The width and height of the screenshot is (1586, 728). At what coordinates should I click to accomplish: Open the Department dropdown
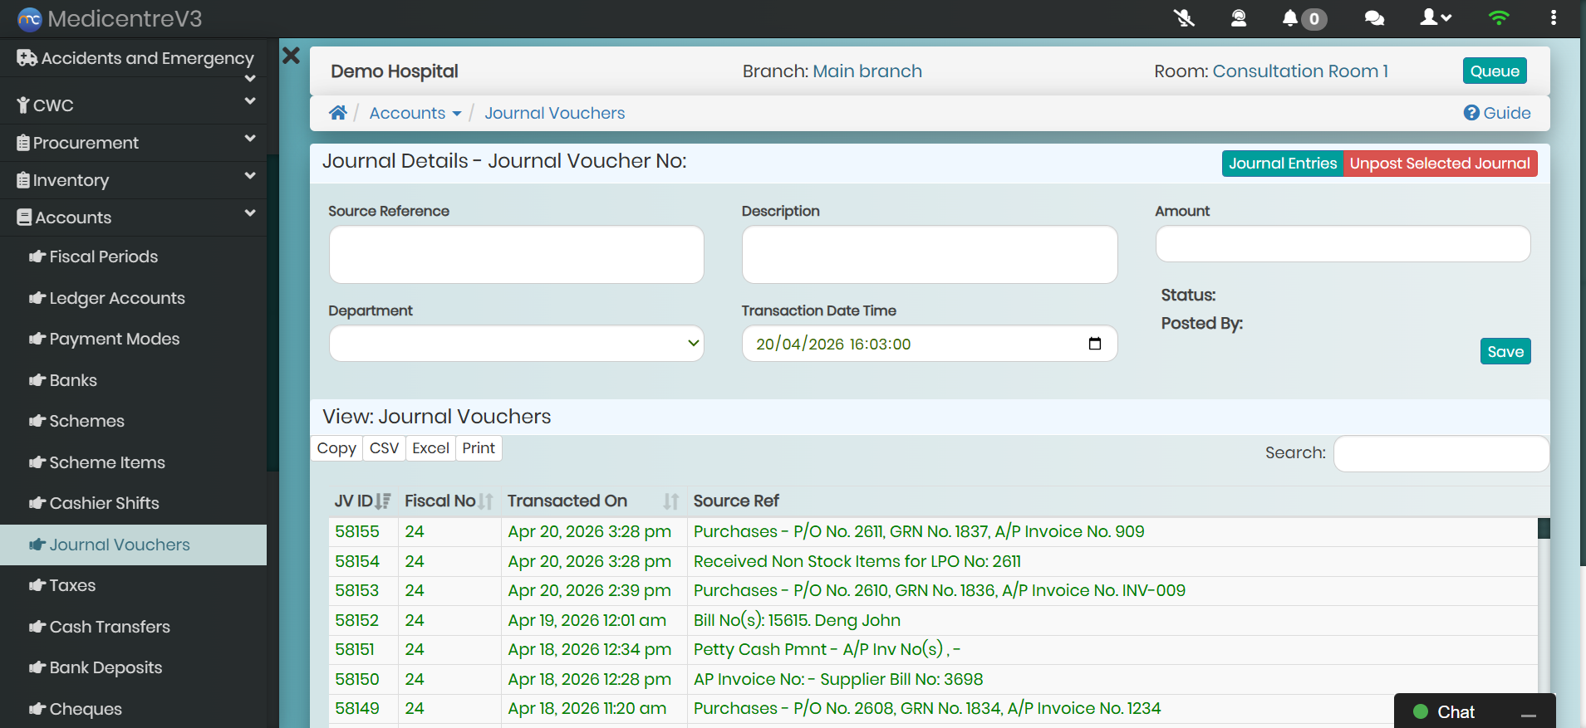pos(516,344)
